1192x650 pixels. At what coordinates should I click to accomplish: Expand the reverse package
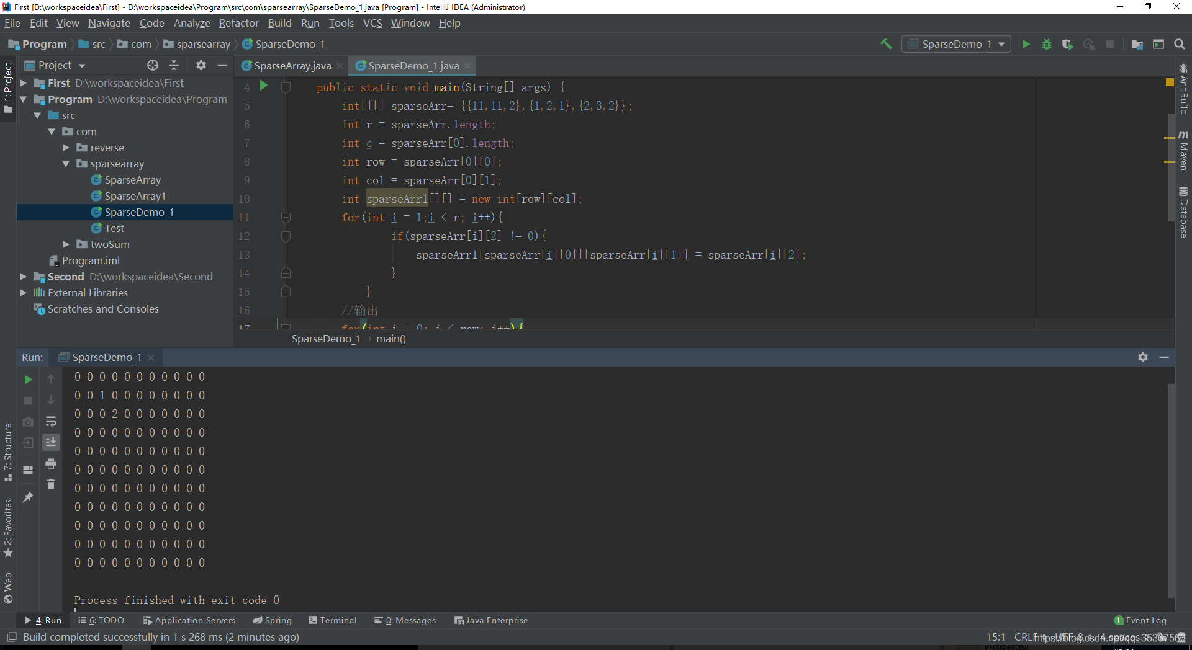[66, 148]
